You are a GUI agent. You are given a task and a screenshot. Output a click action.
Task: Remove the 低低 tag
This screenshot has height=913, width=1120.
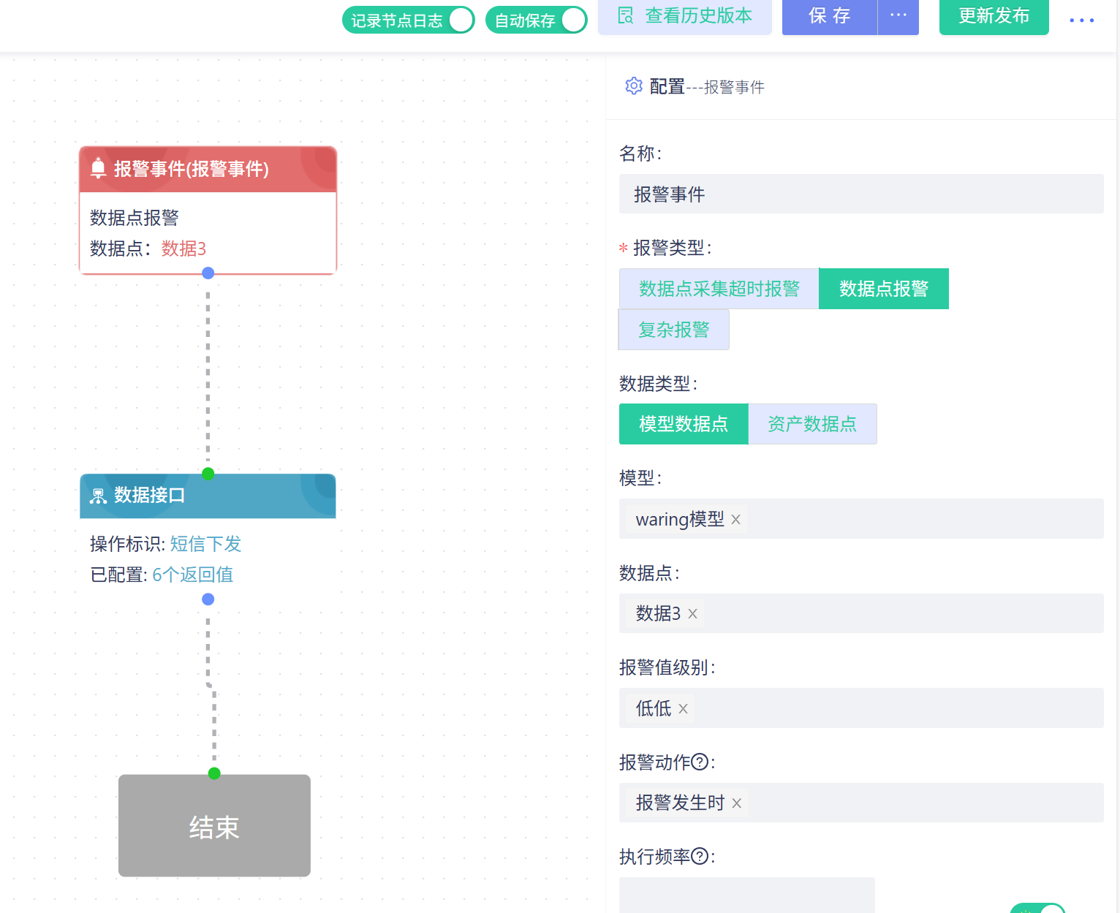(x=683, y=709)
